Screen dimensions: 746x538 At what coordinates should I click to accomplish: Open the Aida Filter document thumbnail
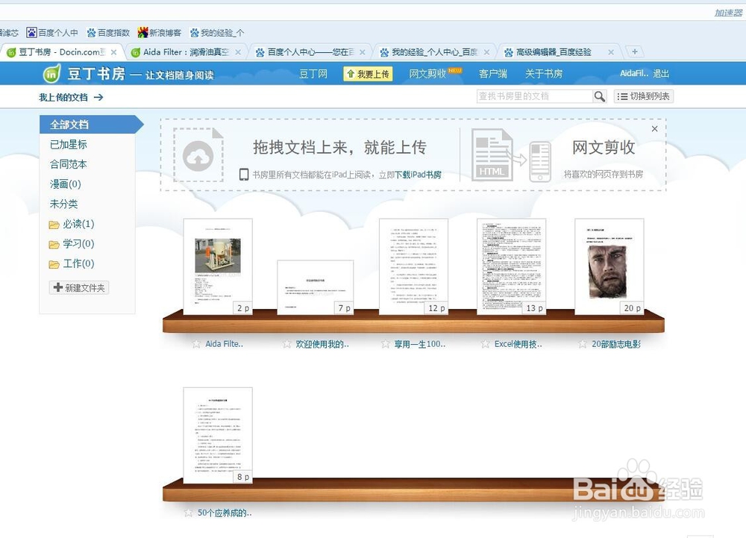(x=218, y=266)
